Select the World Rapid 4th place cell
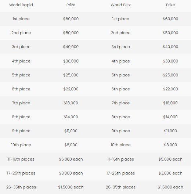Image resolution: width=191 pixels, height=194 pixels. click(x=21, y=61)
